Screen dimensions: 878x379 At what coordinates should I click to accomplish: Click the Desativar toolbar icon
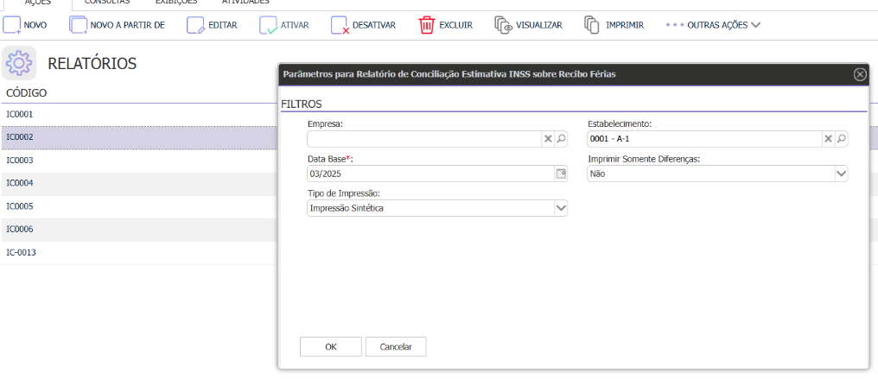pos(340,25)
